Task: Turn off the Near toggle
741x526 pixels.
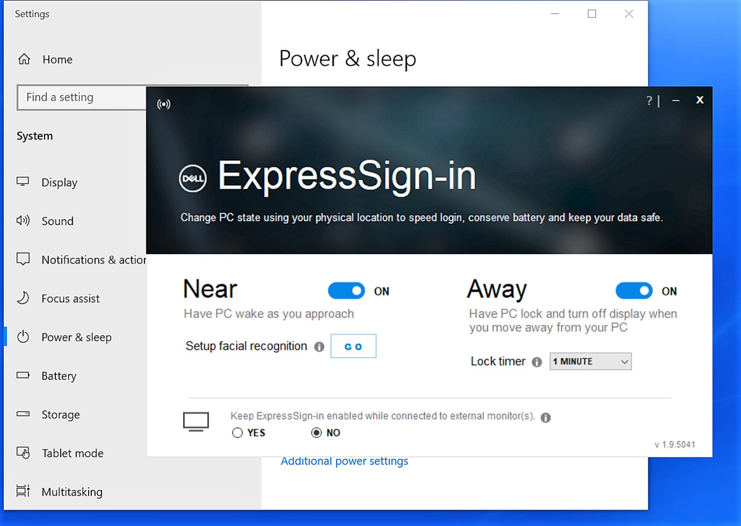Action: pos(346,291)
